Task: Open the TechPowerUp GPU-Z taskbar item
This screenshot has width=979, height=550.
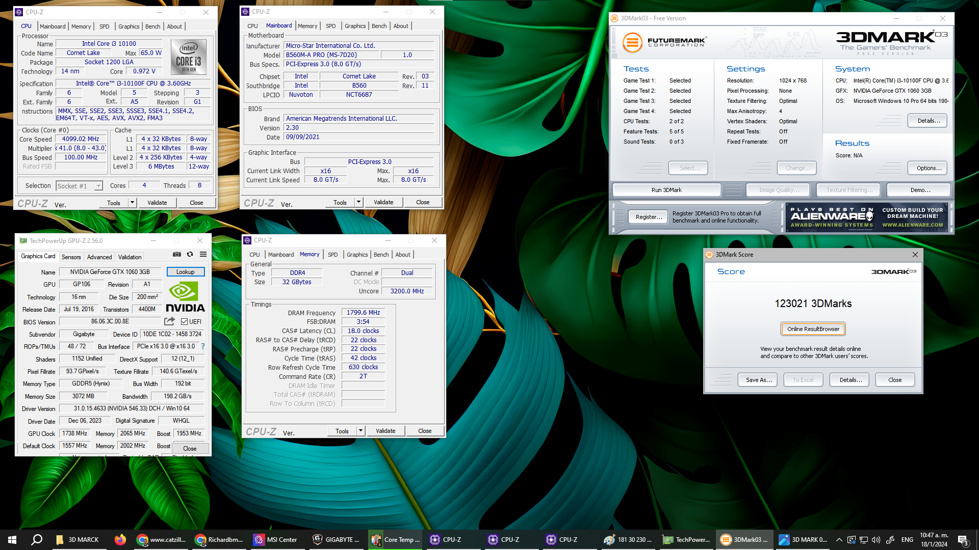Action: [686, 540]
